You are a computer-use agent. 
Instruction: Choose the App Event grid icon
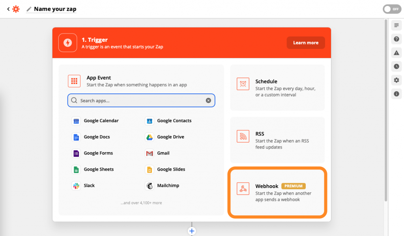click(74, 81)
